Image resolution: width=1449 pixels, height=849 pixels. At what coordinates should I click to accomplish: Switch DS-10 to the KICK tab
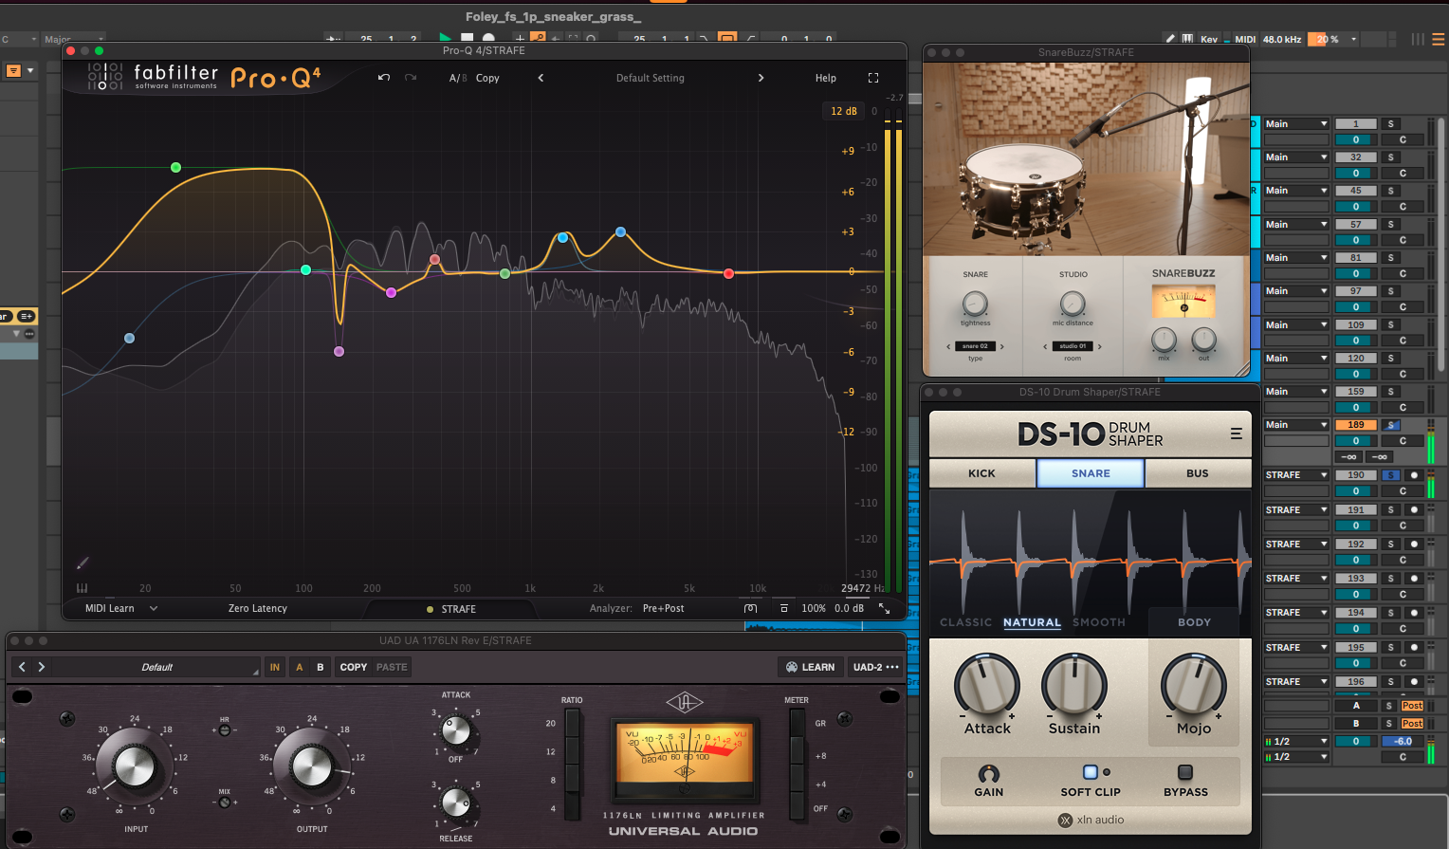tap(982, 473)
